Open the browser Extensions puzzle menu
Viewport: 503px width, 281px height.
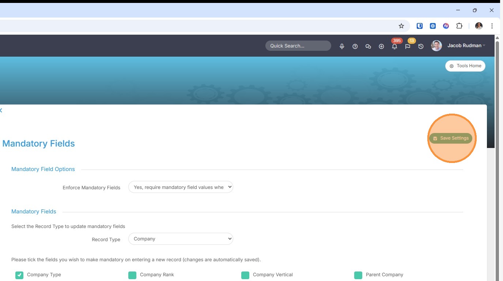click(x=459, y=26)
